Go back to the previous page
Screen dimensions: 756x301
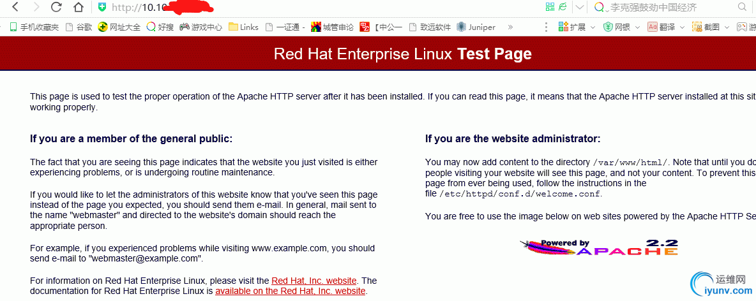15,7
